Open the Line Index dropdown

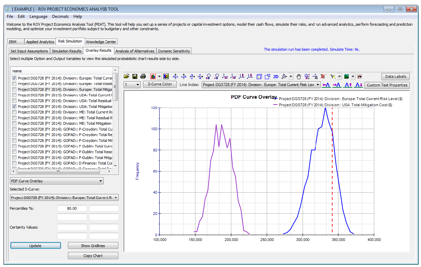[x=261, y=85]
